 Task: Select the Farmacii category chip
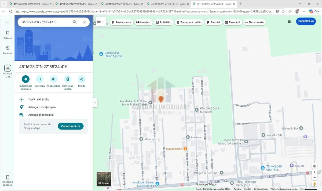click(233, 22)
